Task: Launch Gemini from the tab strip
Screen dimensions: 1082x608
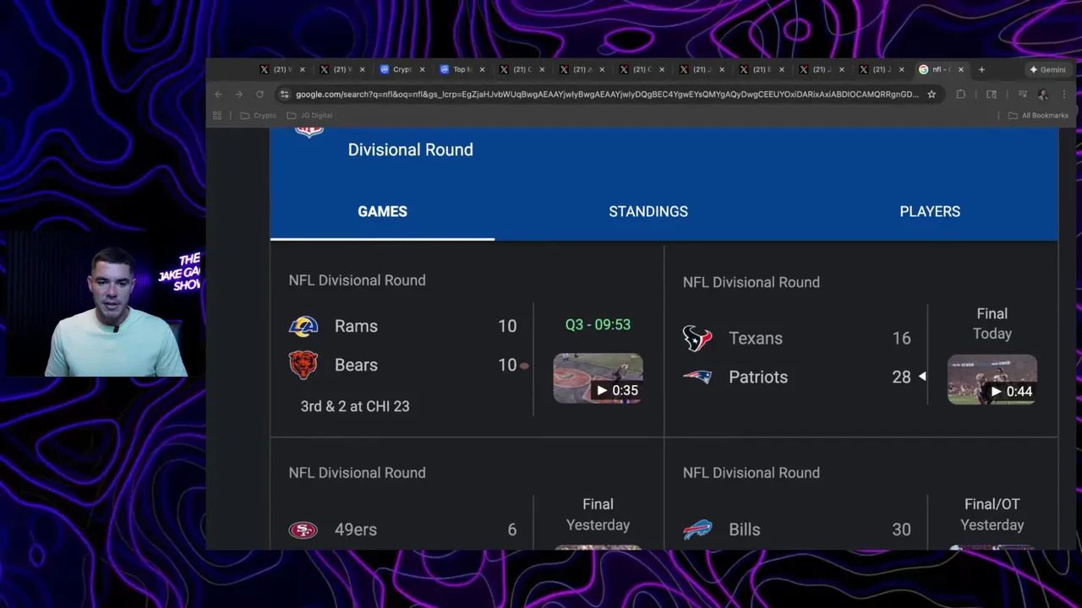Action: 1048,69
